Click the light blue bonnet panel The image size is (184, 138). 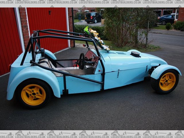pos(126,62)
